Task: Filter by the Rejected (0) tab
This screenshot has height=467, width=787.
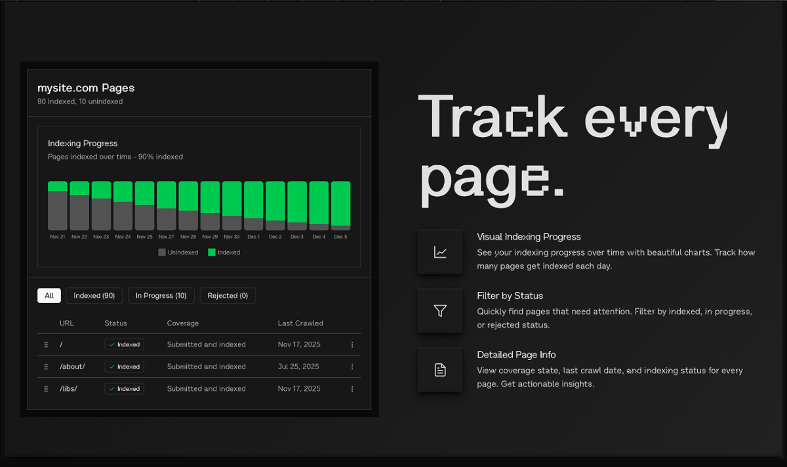Action: pyautogui.click(x=228, y=296)
